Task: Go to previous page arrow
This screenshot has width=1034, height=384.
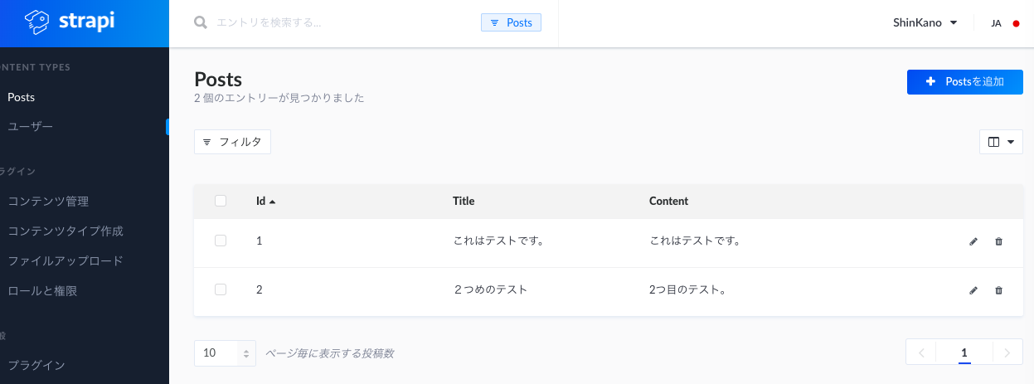Action: click(x=921, y=352)
